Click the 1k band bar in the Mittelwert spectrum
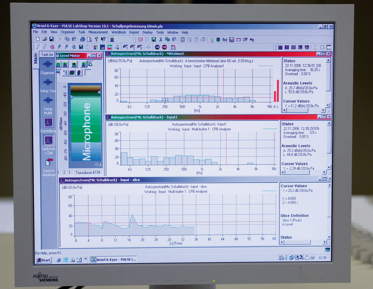373x289 pixels. pyautogui.click(x=200, y=99)
